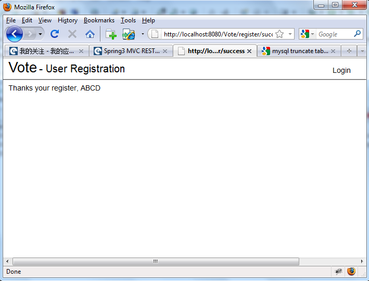Reload the current page

point(55,34)
